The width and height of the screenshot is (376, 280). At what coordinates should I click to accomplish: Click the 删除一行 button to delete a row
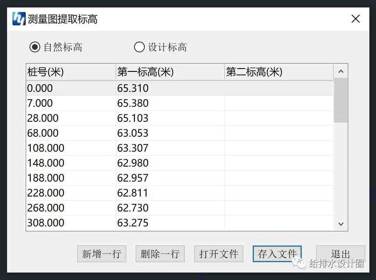pyautogui.click(x=160, y=254)
